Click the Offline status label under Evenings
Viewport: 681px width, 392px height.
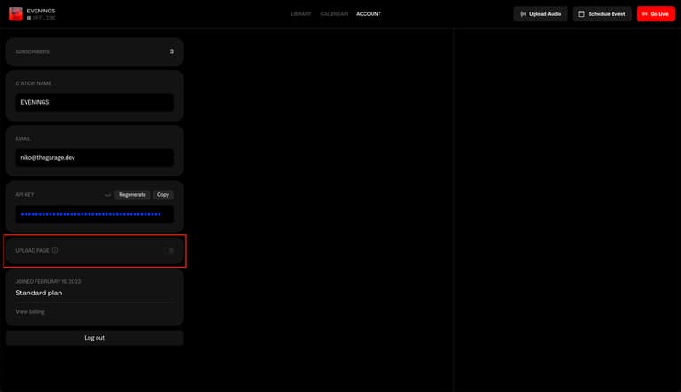click(42, 18)
